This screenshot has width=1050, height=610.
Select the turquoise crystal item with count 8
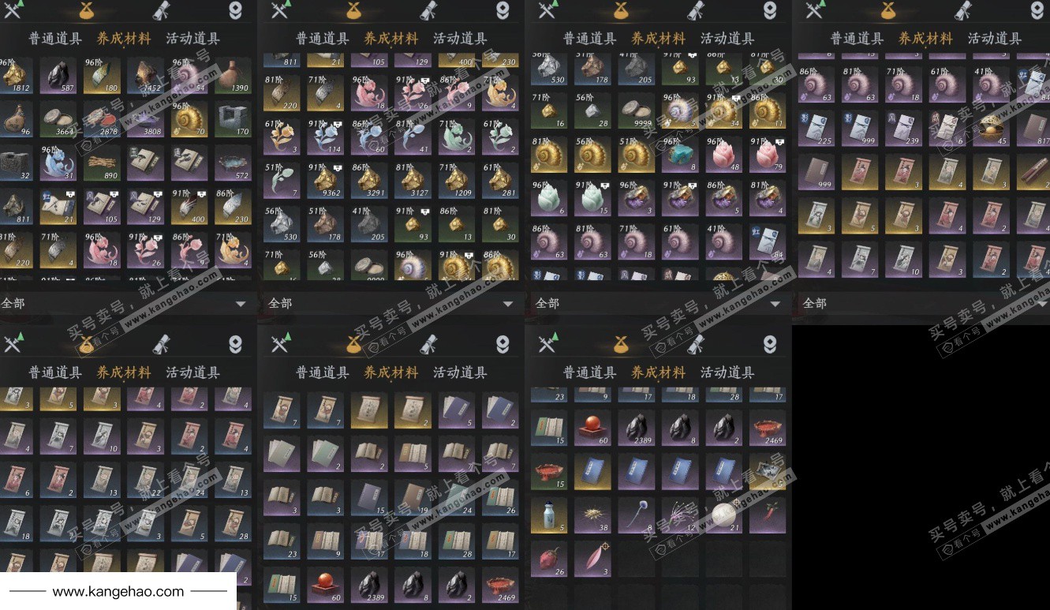679,155
